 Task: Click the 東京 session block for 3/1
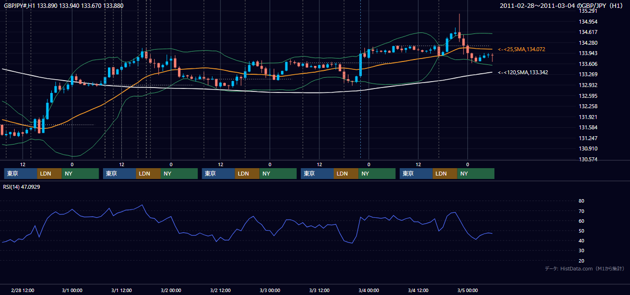[119, 174]
